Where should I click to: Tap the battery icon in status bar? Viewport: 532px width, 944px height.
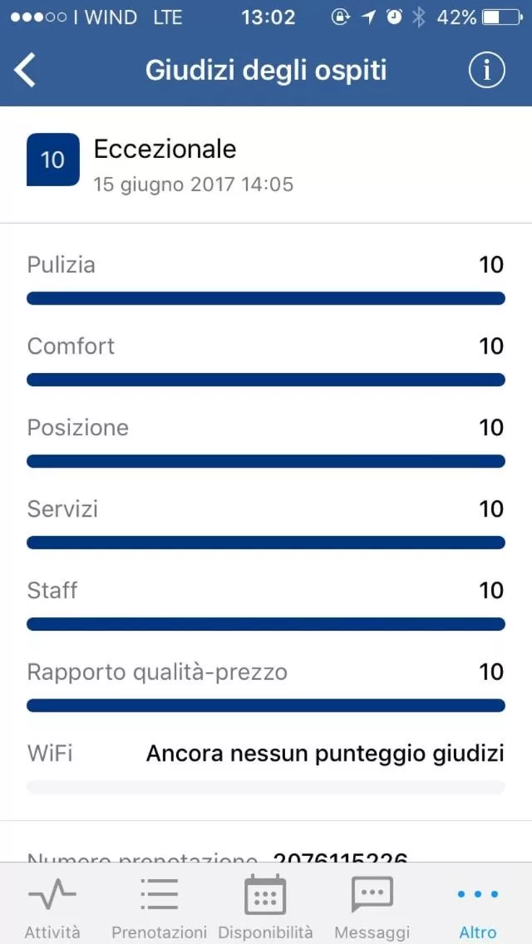501,17
